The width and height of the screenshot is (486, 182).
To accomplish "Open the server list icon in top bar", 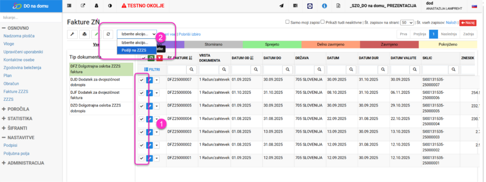I will click(x=295, y=6).
